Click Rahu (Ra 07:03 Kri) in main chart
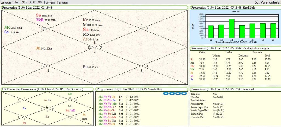Screen dimensions: 281x127 [x=90, y=67]
